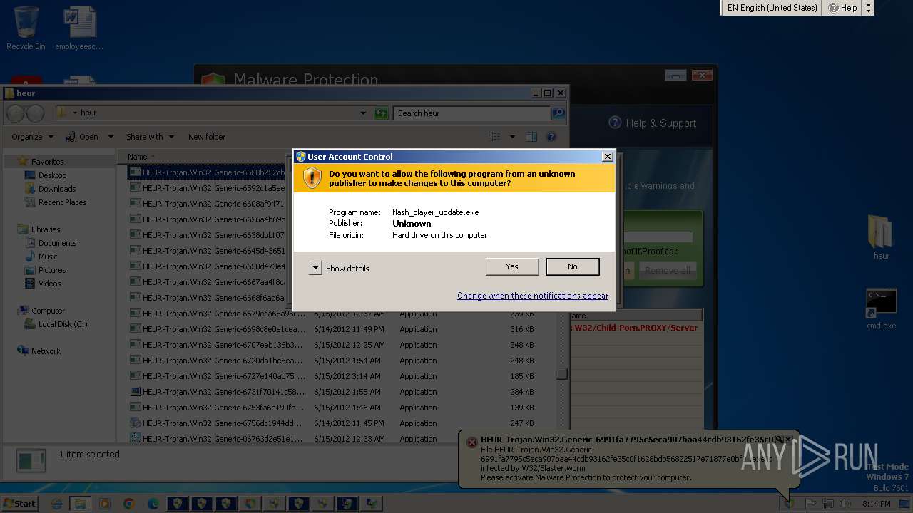Open the view options dropdown arrow
The image size is (913, 513).
click(512, 137)
